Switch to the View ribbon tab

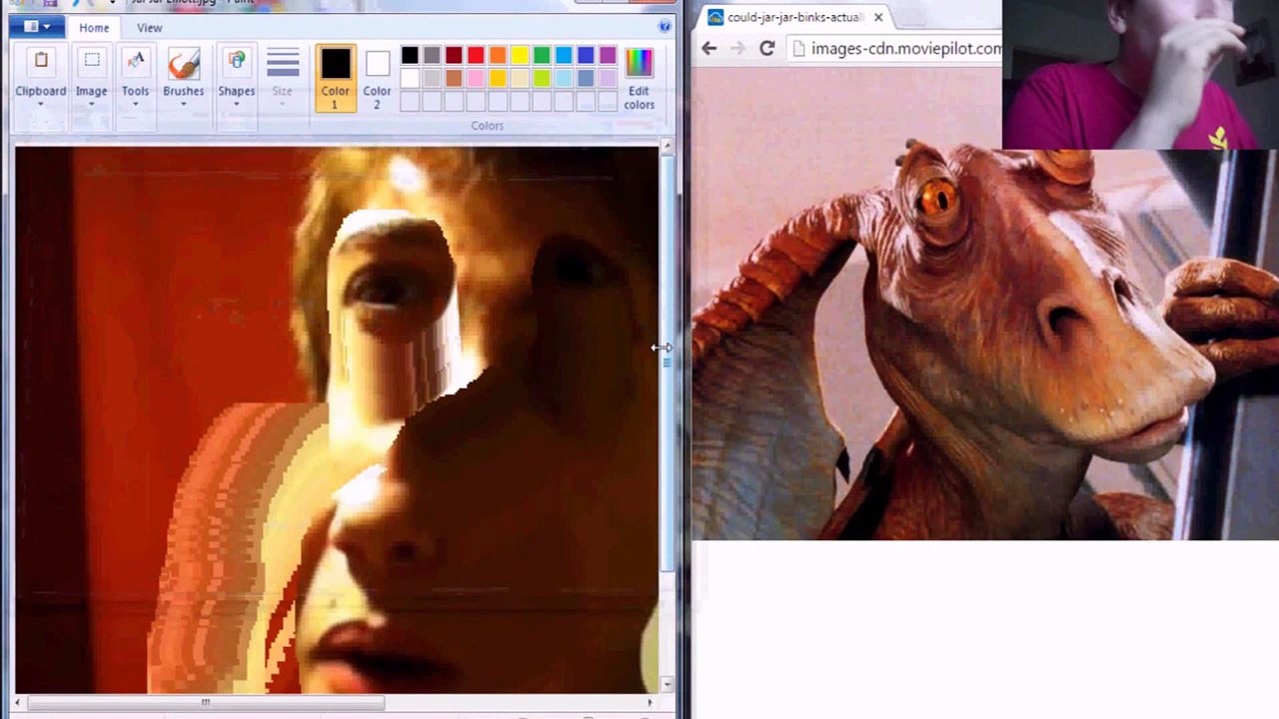click(x=150, y=28)
